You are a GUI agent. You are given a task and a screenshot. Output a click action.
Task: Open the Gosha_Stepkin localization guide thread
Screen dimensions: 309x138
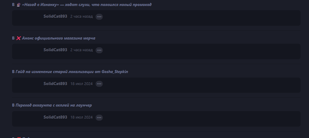72,72
